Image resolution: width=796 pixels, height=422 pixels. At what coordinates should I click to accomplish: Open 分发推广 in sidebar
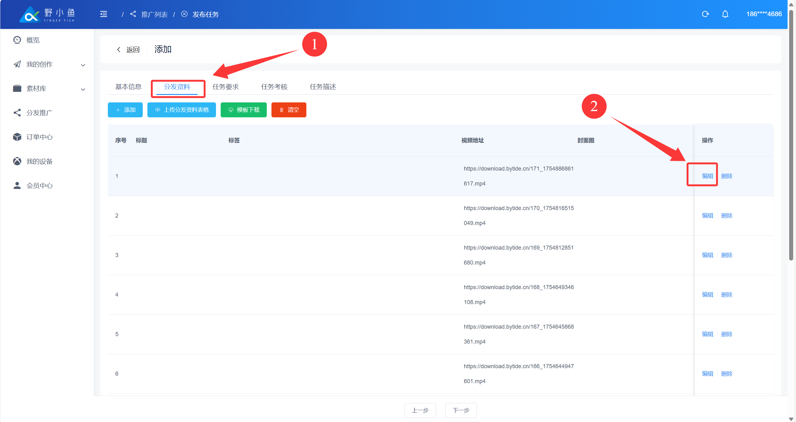tap(39, 113)
